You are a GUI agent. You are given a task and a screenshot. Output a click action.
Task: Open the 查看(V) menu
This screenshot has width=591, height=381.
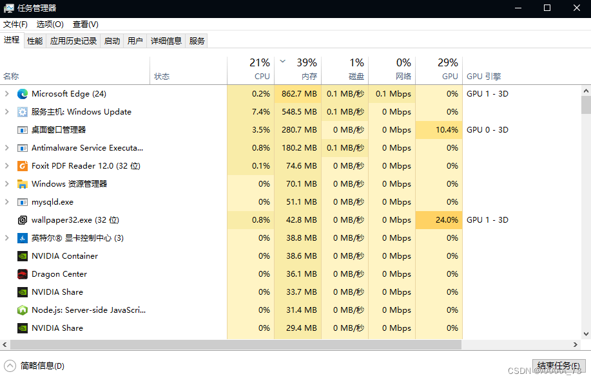pos(86,24)
